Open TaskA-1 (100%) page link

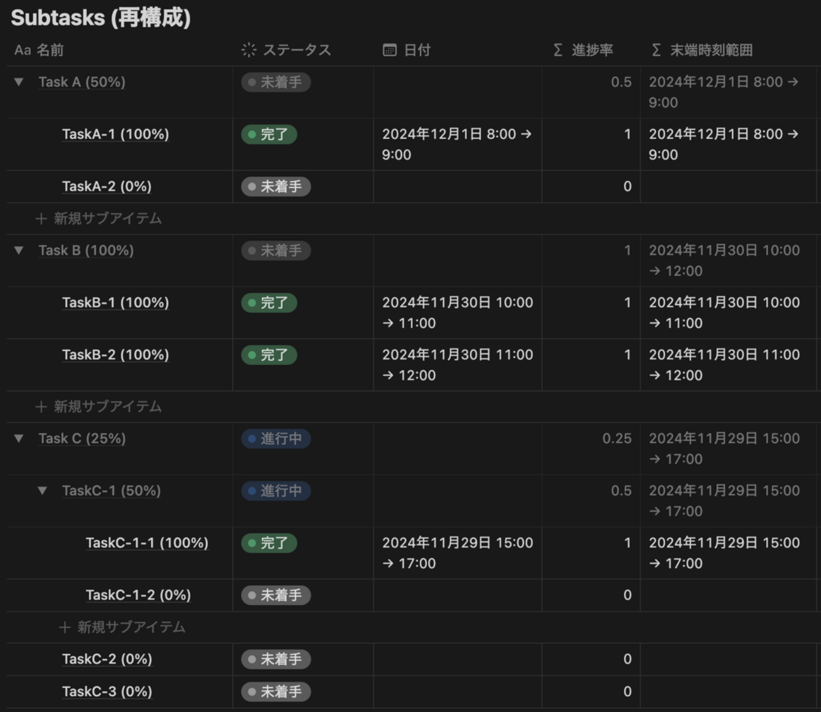(115, 135)
